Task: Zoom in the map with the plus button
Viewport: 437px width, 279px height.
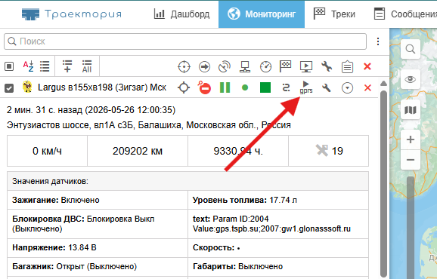Action: 411,139
